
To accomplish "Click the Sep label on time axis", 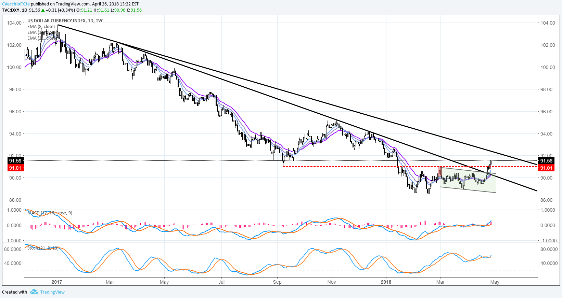I will click(277, 282).
